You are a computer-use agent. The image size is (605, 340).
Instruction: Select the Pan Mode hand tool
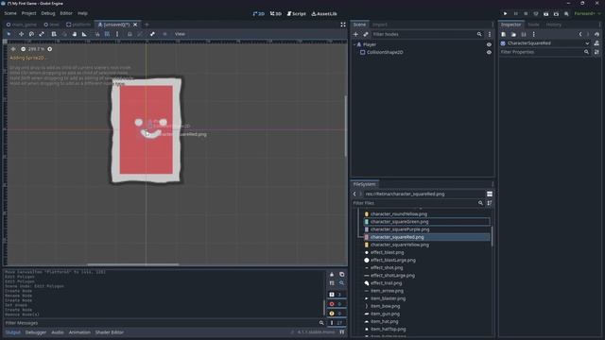75,34
